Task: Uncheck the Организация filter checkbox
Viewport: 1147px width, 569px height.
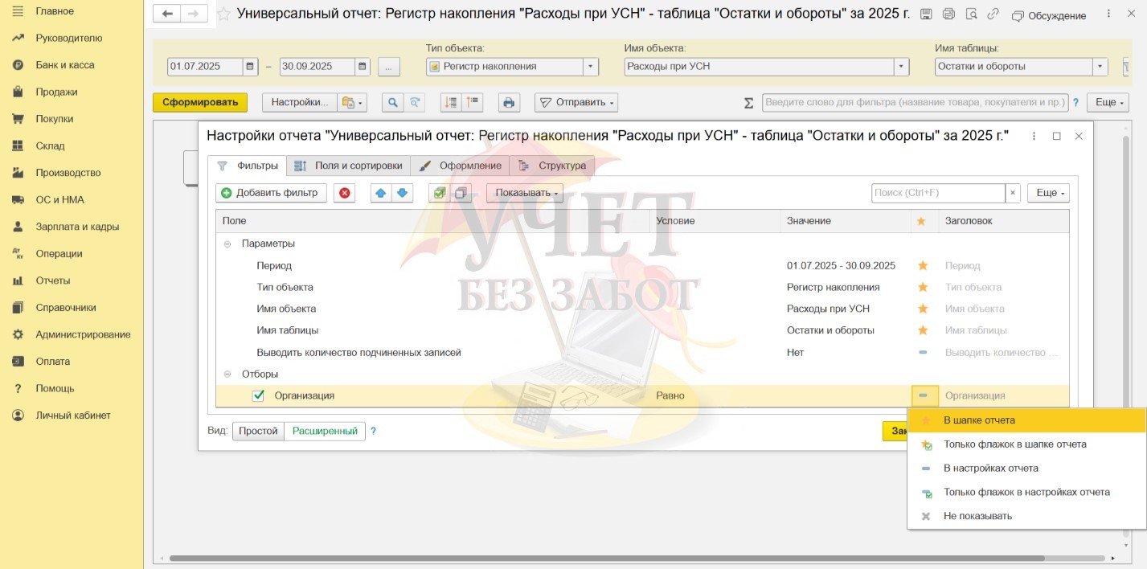Action: click(258, 395)
